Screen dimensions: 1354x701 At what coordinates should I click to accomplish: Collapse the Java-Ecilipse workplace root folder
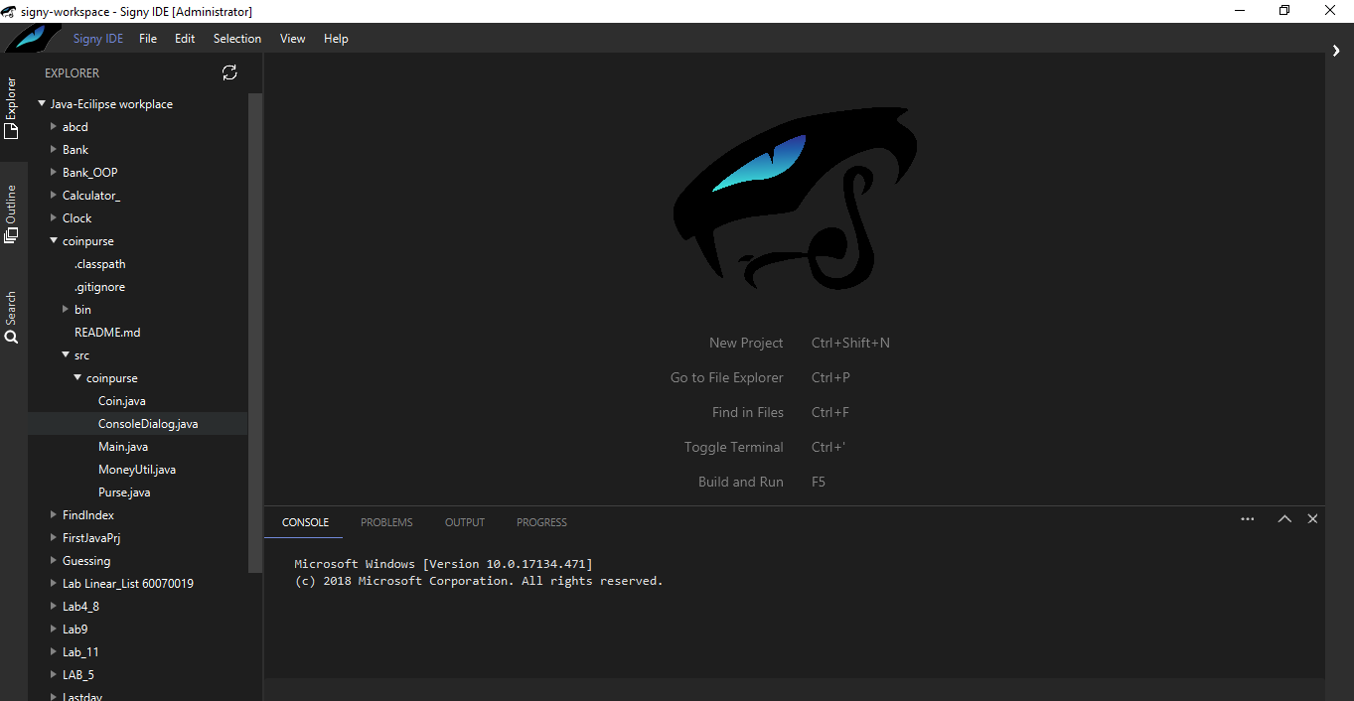pyautogui.click(x=42, y=103)
